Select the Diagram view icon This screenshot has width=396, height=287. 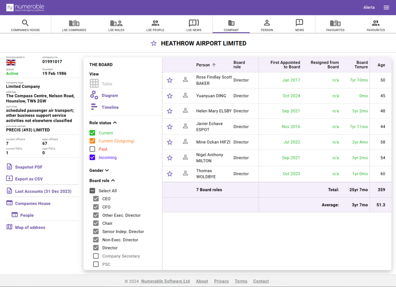[x=94, y=95]
